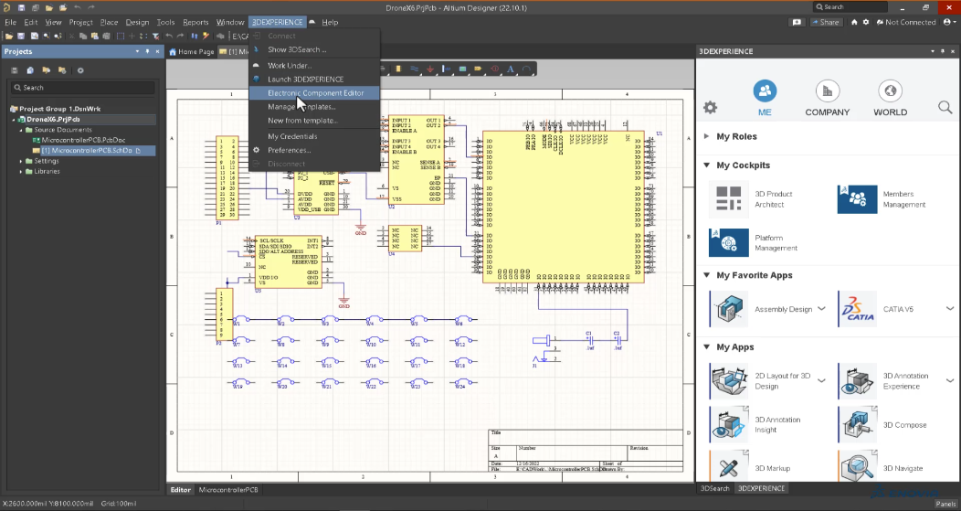
Task: Select the place text A tool
Action: pos(510,69)
